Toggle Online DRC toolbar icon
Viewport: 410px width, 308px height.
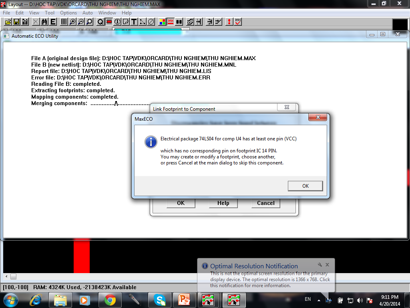click(171, 22)
